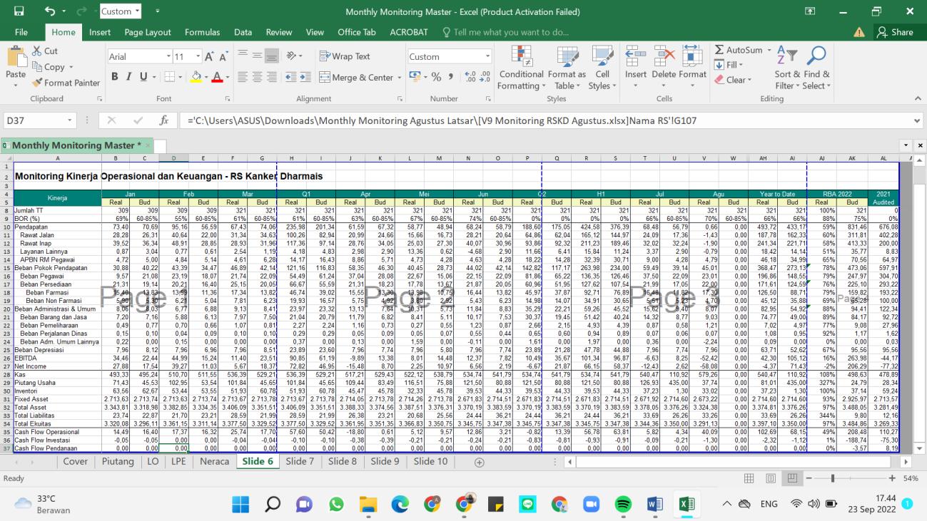Open Sort & Filter tool
This screenshot has height=521, width=927.
tap(787, 58)
